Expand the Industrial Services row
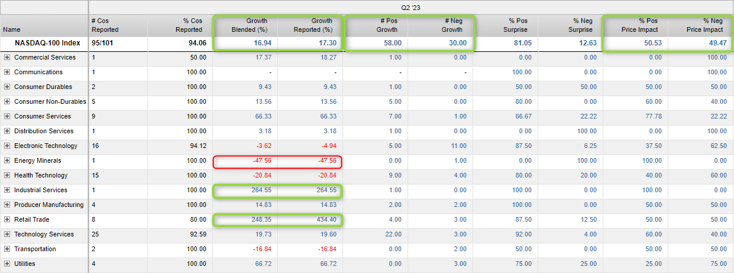 coord(7,190)
